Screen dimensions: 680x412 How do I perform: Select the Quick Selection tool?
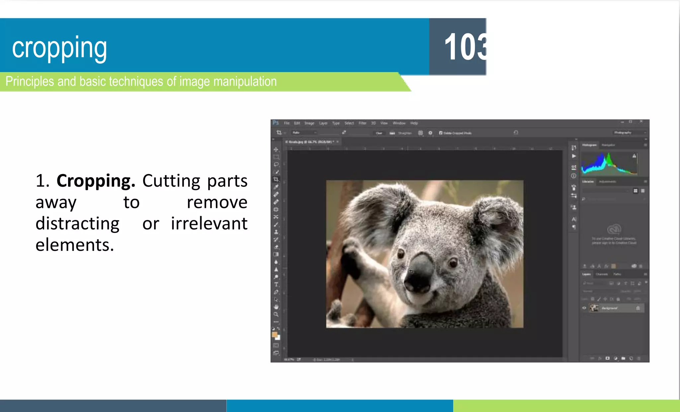click(276, 172)
